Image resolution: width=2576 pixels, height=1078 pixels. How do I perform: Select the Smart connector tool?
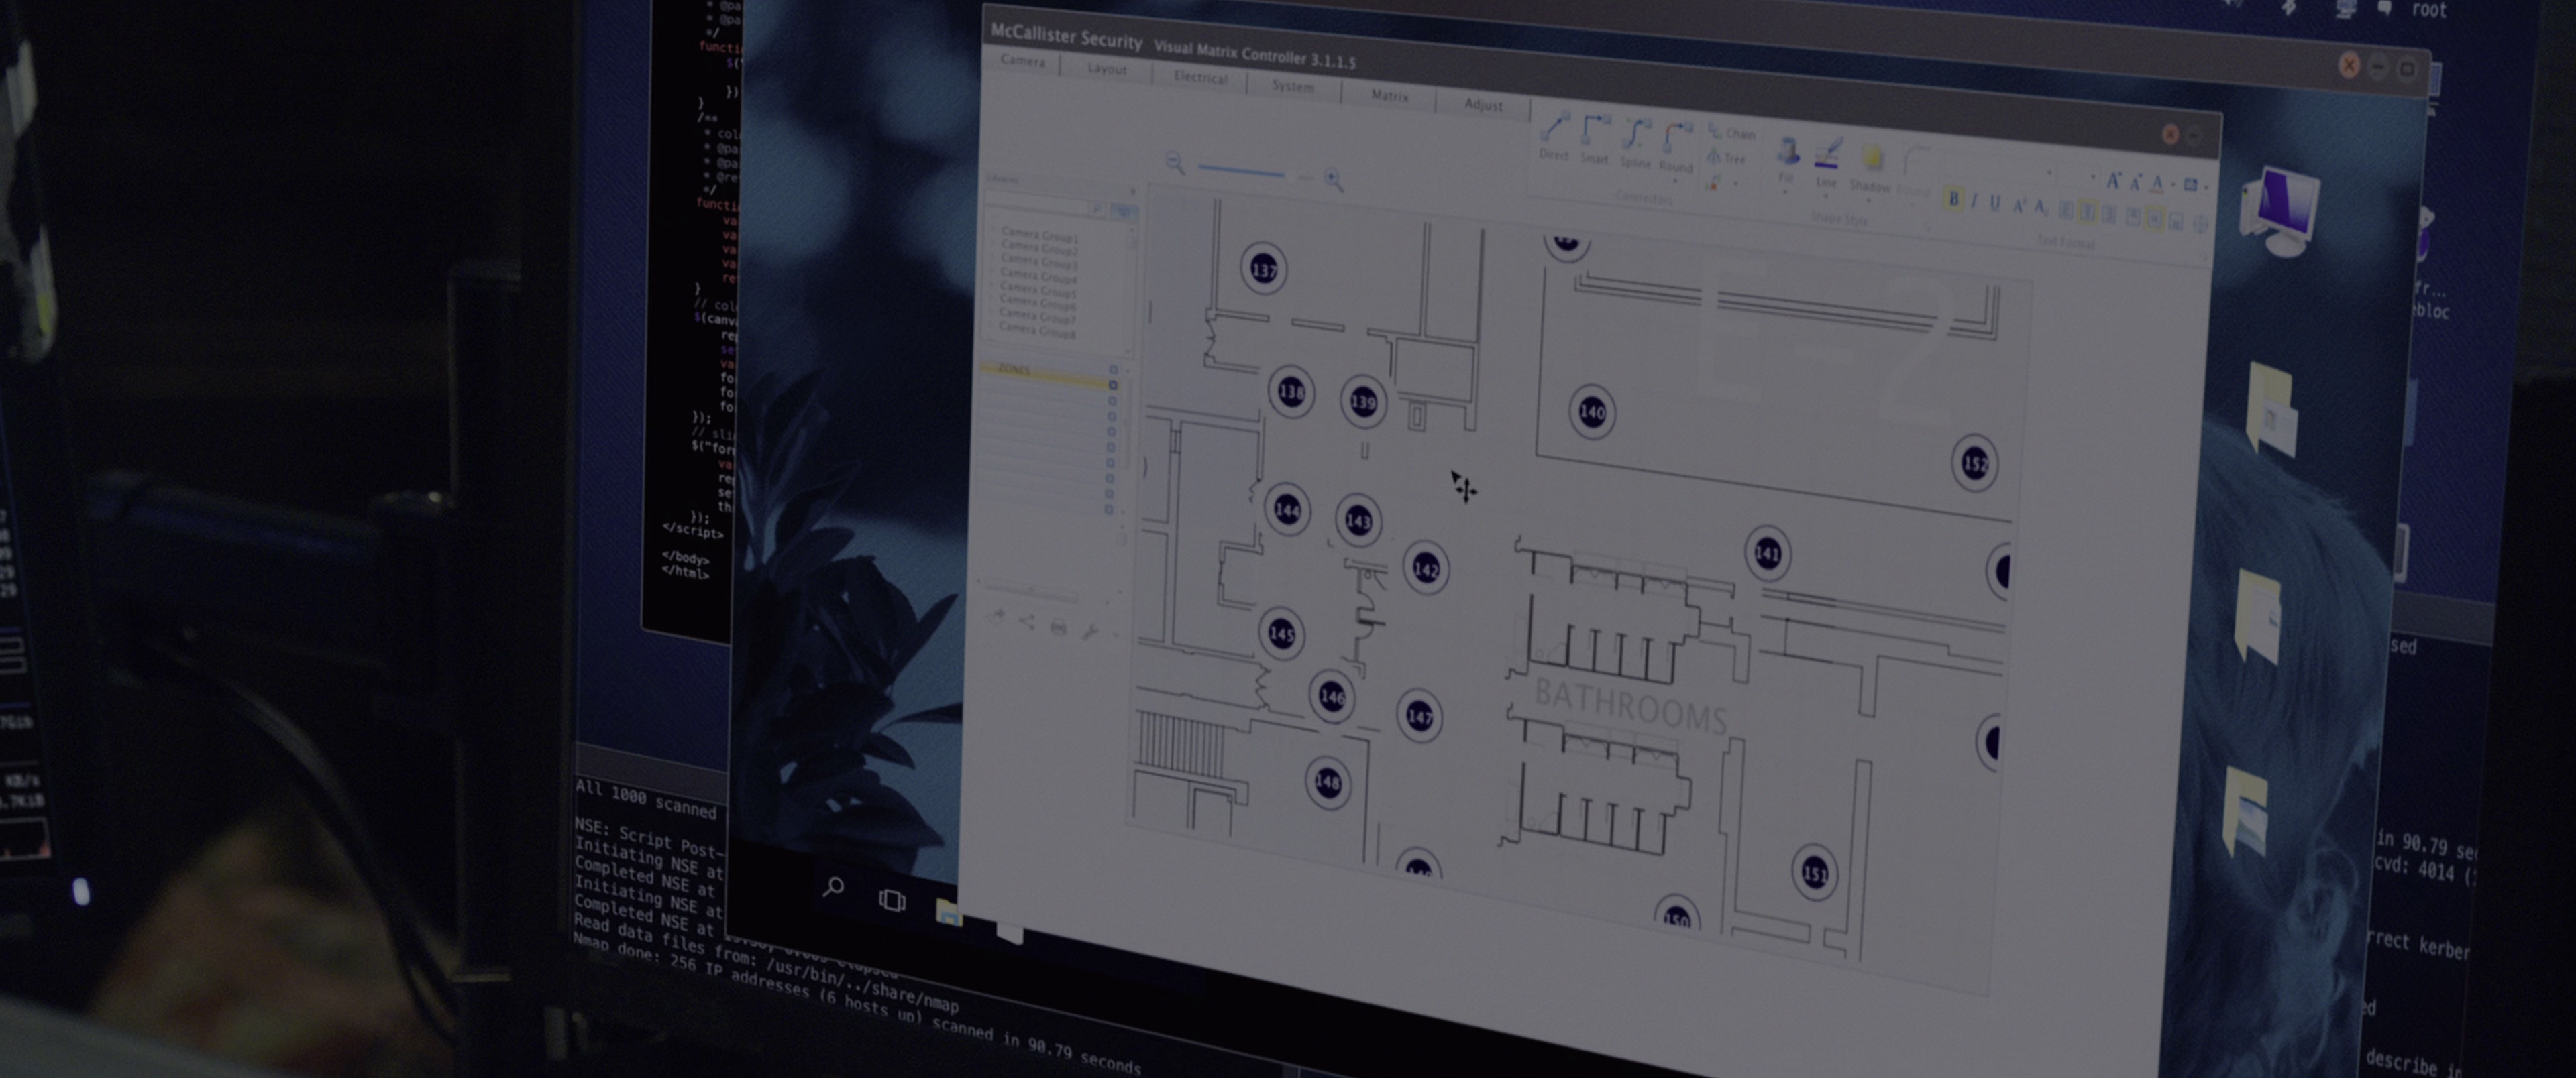(1595, 137)
